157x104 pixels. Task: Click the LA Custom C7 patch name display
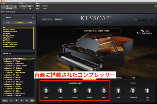tap(97, 31)
